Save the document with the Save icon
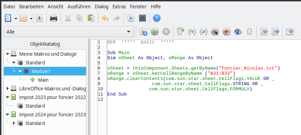301x135 pixels. 39,18
